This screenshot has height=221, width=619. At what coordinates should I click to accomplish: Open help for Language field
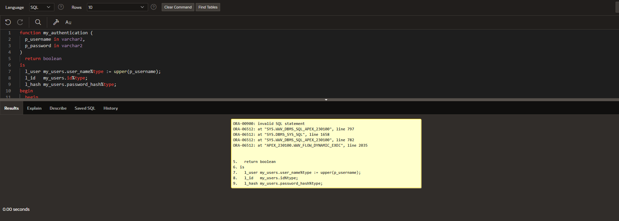pos(61,7)
